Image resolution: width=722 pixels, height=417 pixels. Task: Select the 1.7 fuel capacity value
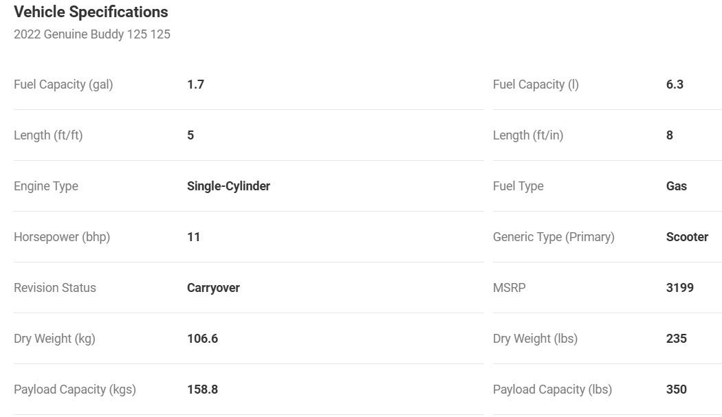tap(195, 84)
